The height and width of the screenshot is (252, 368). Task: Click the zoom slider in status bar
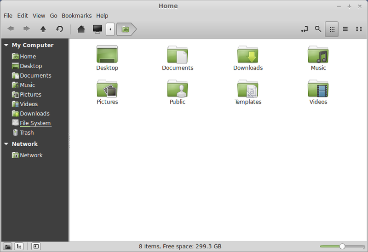pos(342,246)
